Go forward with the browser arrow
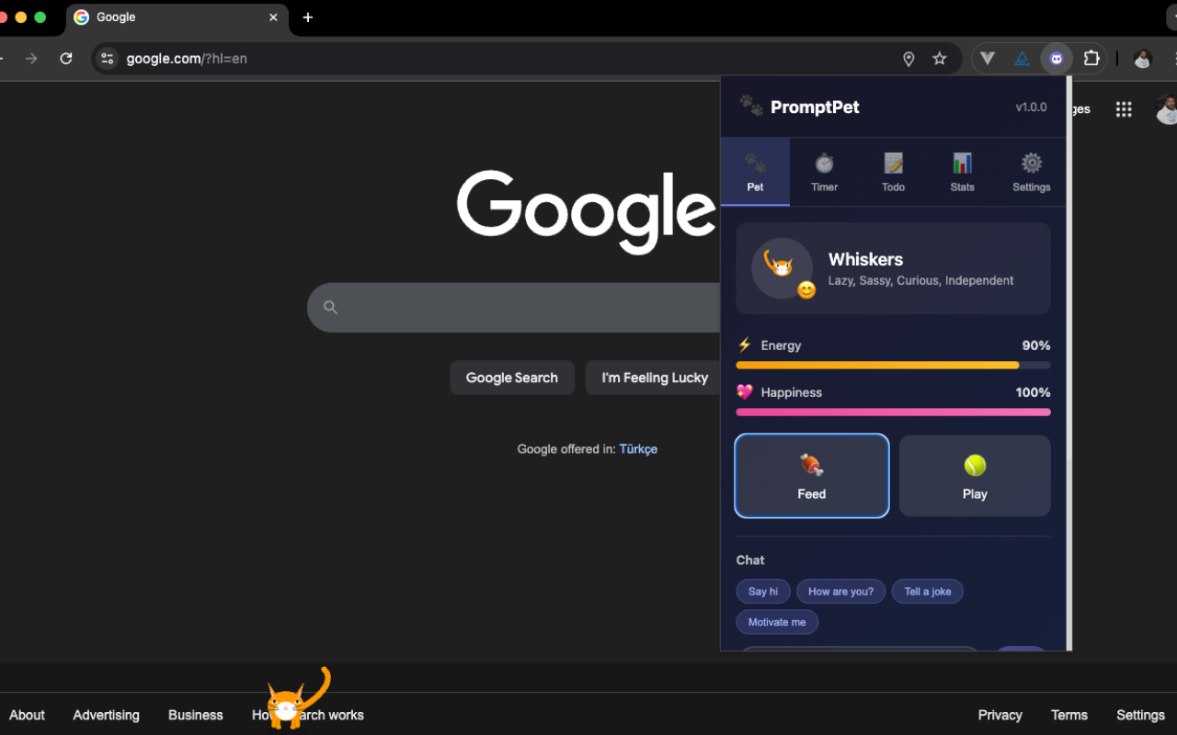This screenshot has width=1177, height=735. [x=31, y=59]
